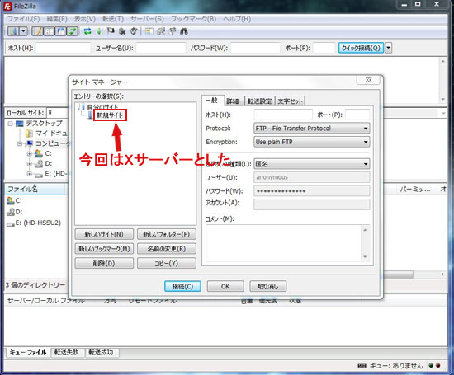
Task: Select E: (HD-HSSU2) in the file list
Action: [34, 223]
